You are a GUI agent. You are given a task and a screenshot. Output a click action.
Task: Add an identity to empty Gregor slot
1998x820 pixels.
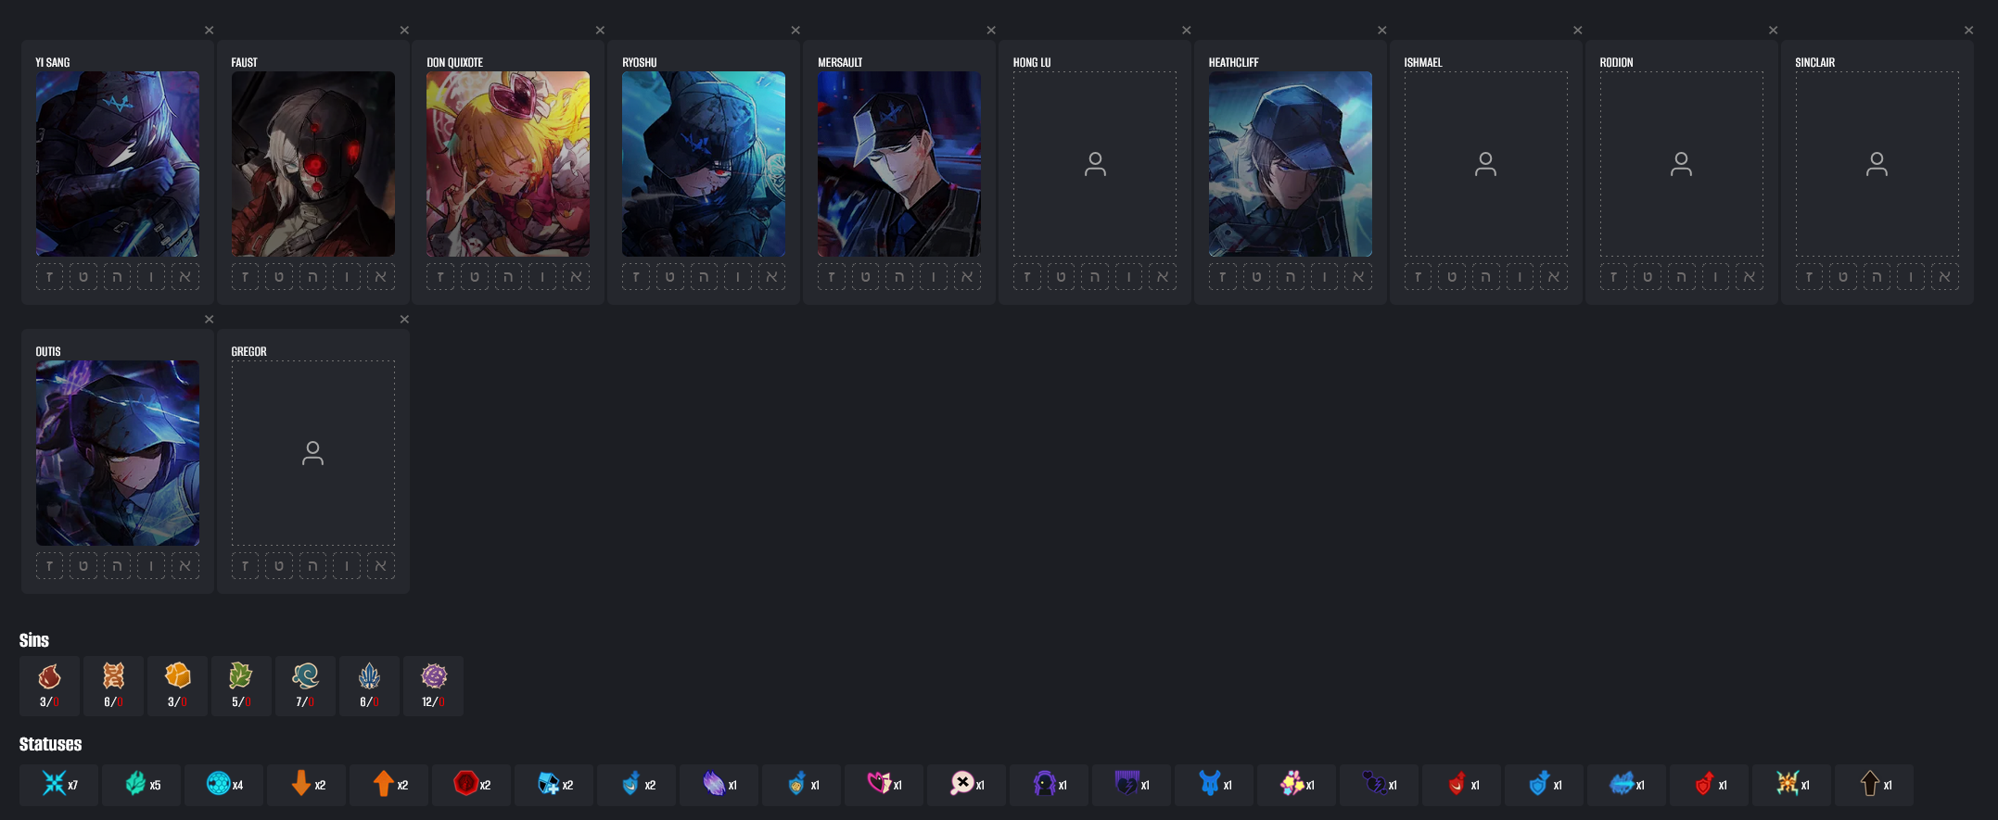coord(313,453)
